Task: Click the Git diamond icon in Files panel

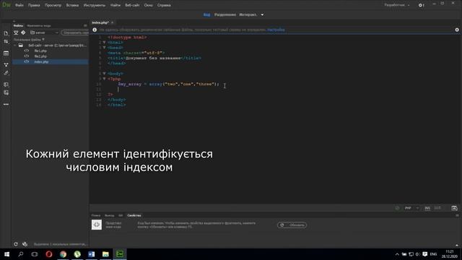Action: [23, 32]
